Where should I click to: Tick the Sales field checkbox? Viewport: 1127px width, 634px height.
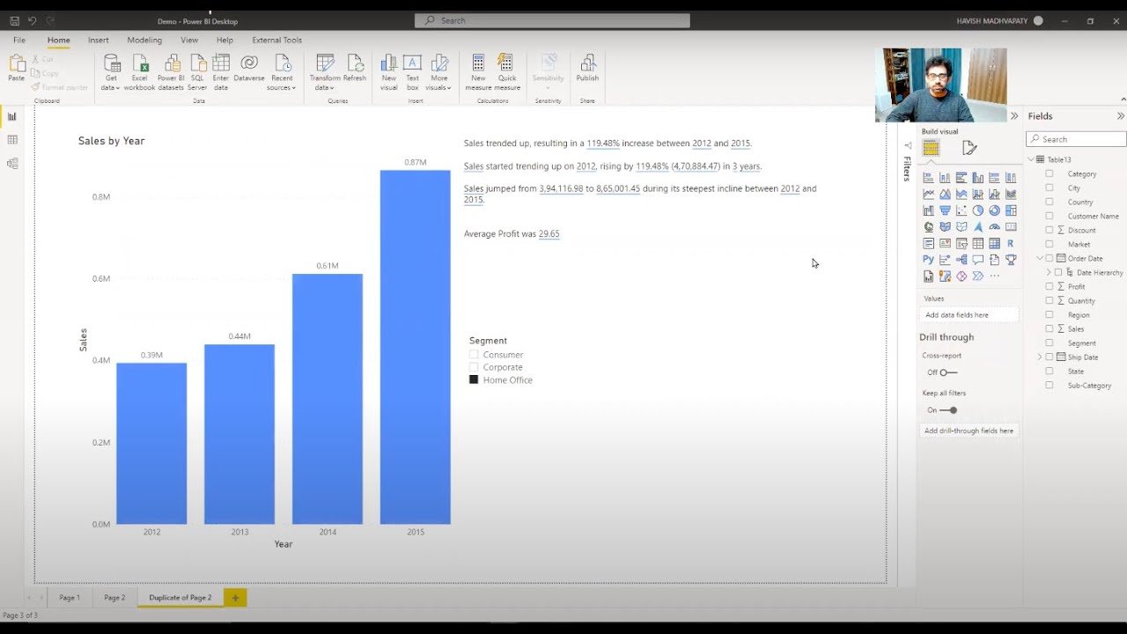pyautogui.click(x=1049, y=328)
